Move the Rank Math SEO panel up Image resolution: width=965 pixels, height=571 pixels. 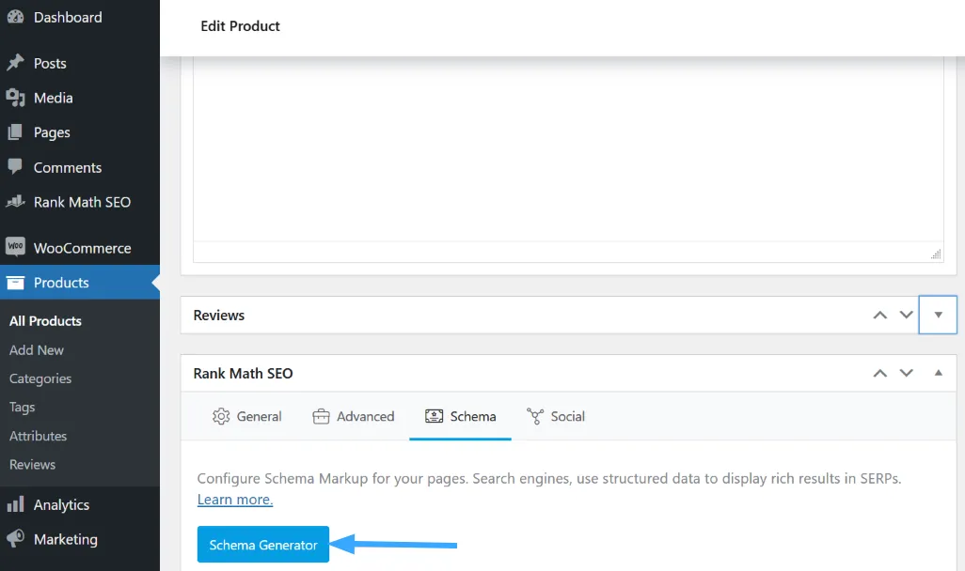tap(880, 373)
